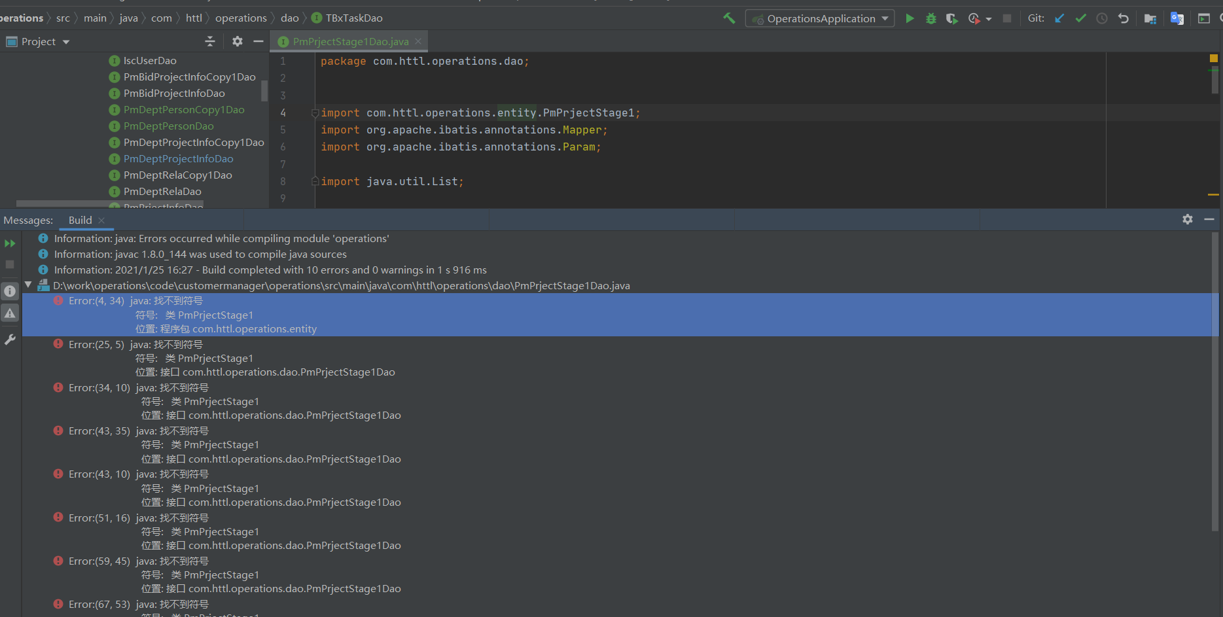This screenshot has height=617, width=1223.
Task: Click the stop build square icon
Action: click(10, 264)
